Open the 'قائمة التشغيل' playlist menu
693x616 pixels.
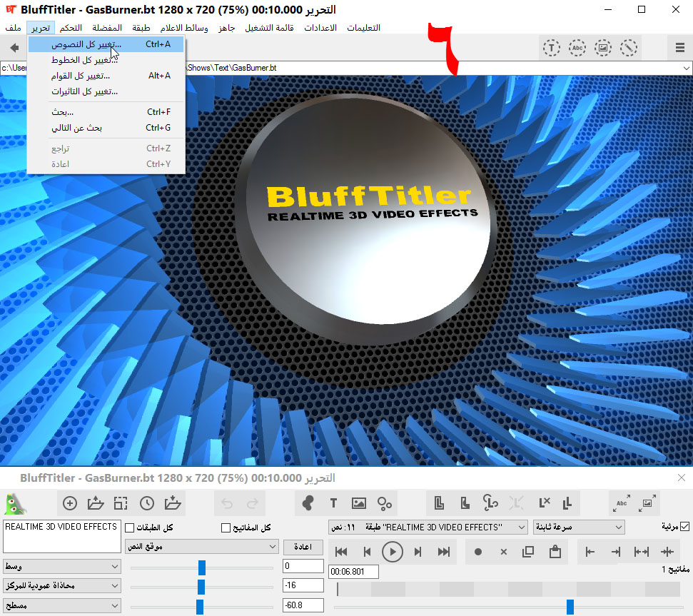[269, 28]
